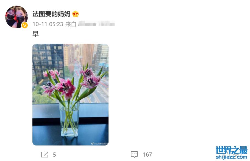Viewport: 250px width, 161px height.
Task: Open the username 法图麦的妈妈
Action: point(51,14)
